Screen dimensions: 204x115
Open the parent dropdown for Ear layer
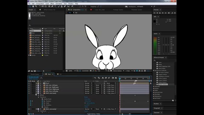point(111,83)
